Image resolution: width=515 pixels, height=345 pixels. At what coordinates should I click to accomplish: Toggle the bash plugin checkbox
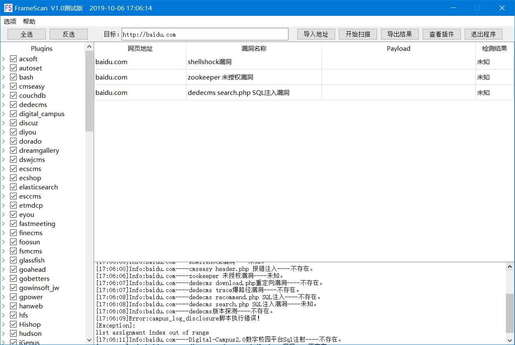coord(13,77)
